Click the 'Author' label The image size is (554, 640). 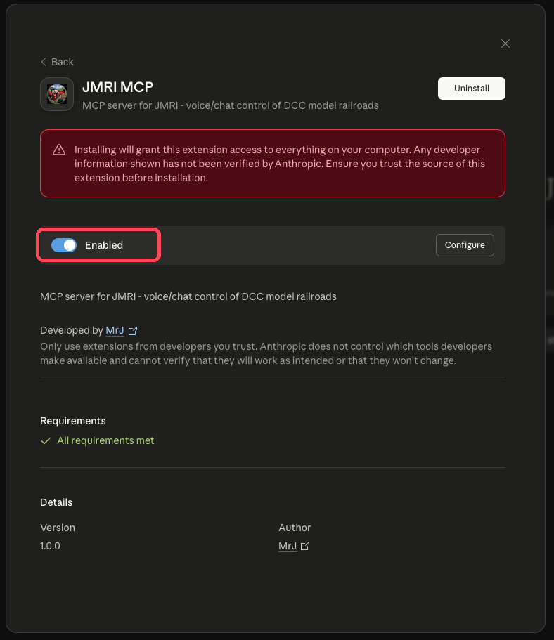click(x=295, y=528)
